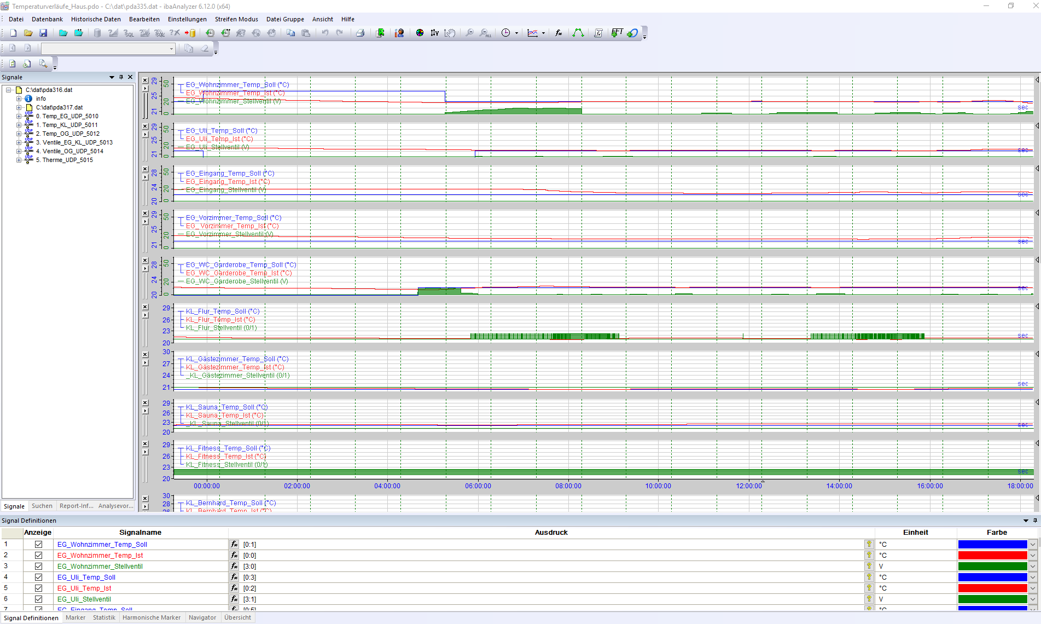Select the C:\dat\pda317.dat entry in the tree
The height and width of the screenshot is (624, 1041).
[x=59, y=107]
